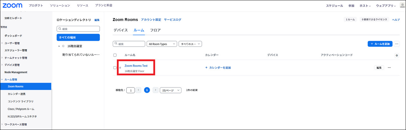Select Zoom Rooms in the sidebar
This screenshot has width=406, height=130.
point(26,86)
